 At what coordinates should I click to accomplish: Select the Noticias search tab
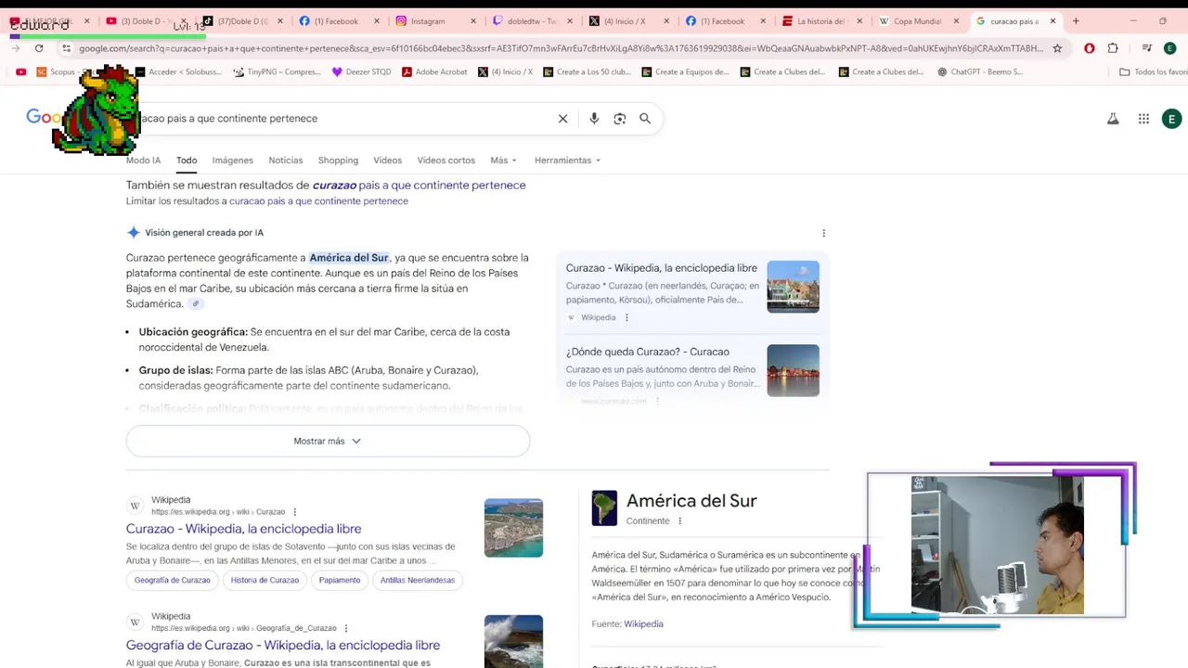pyautogui.click(x=286, y=161)
